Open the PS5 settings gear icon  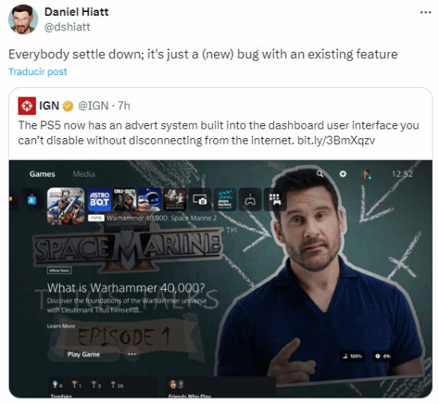[x=342, y=174]
